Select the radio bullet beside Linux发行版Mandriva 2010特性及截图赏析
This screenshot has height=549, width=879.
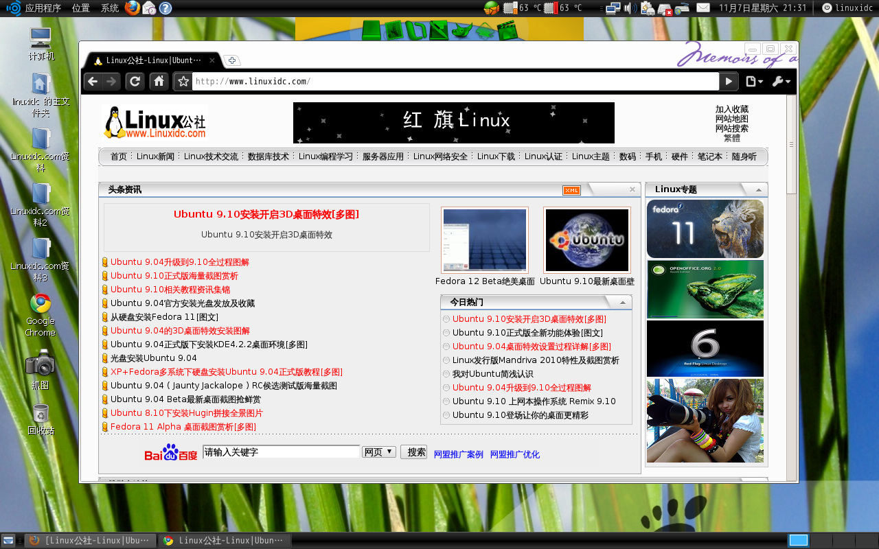click(446, 360)
